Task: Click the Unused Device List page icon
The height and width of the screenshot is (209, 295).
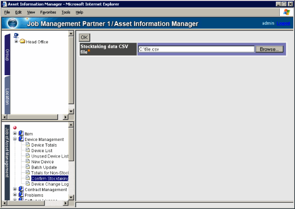Action: 28,156
